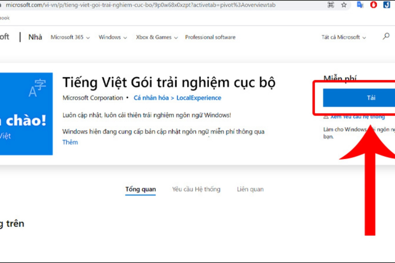Switch to the Yêu cầu Hệ thống tab
The height and width of the screenshot is (263, 395).
(x=196, y=189)
